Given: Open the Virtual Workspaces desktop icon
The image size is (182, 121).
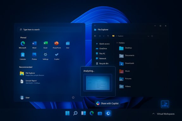Looking at the screenshot, I should coord(165,104).
